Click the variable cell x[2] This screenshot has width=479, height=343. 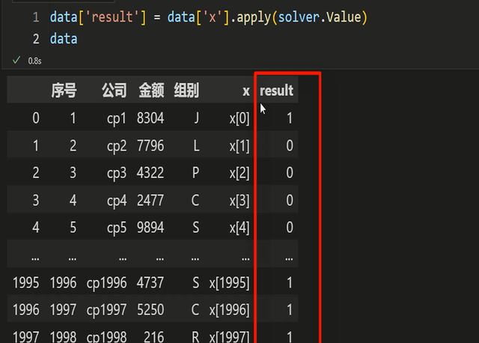tap(239, 173)
